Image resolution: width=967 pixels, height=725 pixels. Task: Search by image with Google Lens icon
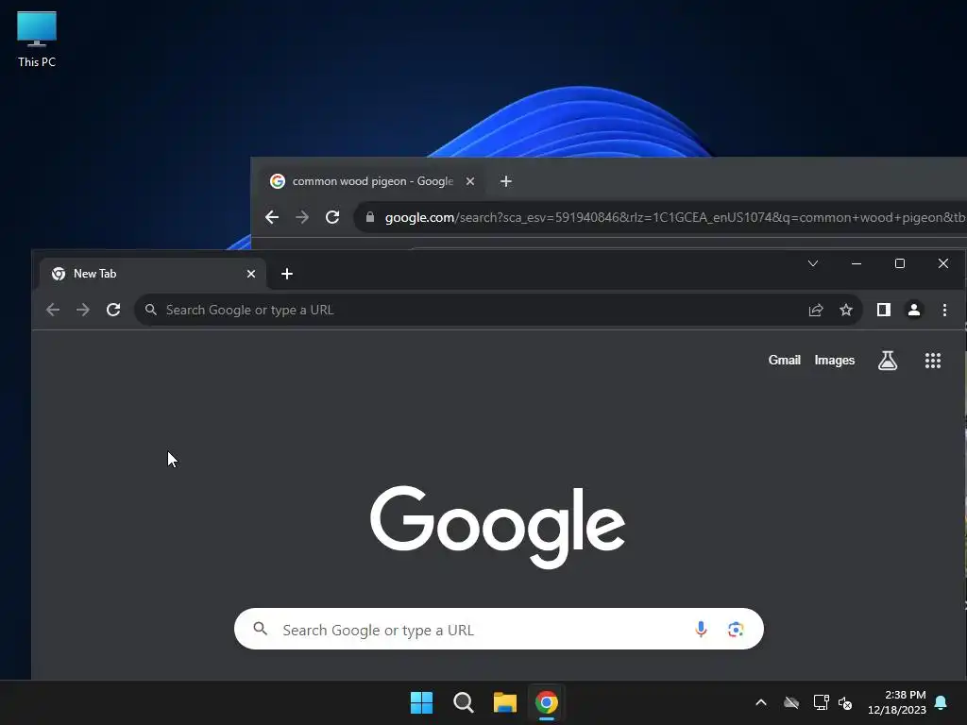[x=735, y=630]
